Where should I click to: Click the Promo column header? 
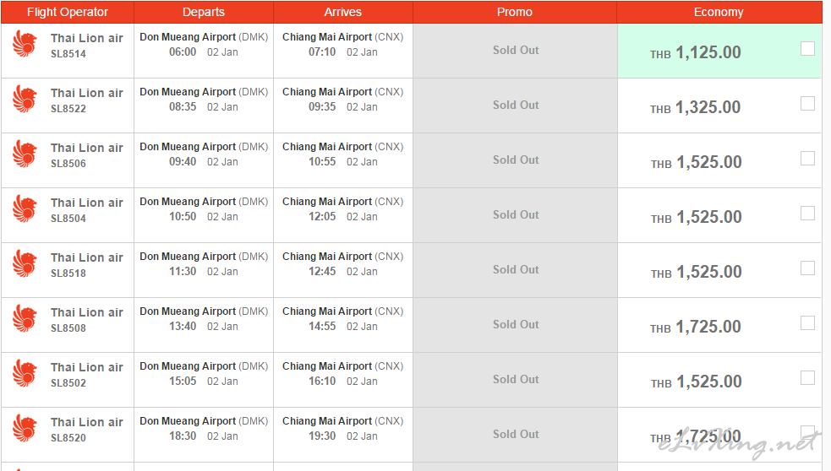pyautogui.click(x=515, y=12)
